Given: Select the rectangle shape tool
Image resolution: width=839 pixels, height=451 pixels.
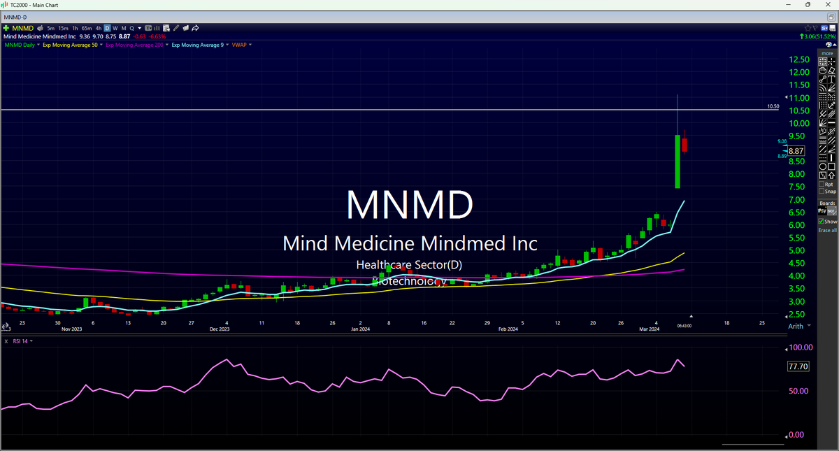Looking at the screenshot, I should [831, 166].
